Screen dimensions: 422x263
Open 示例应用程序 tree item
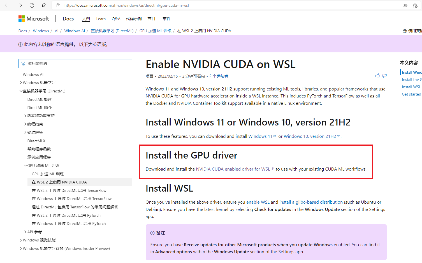(39, 157)
